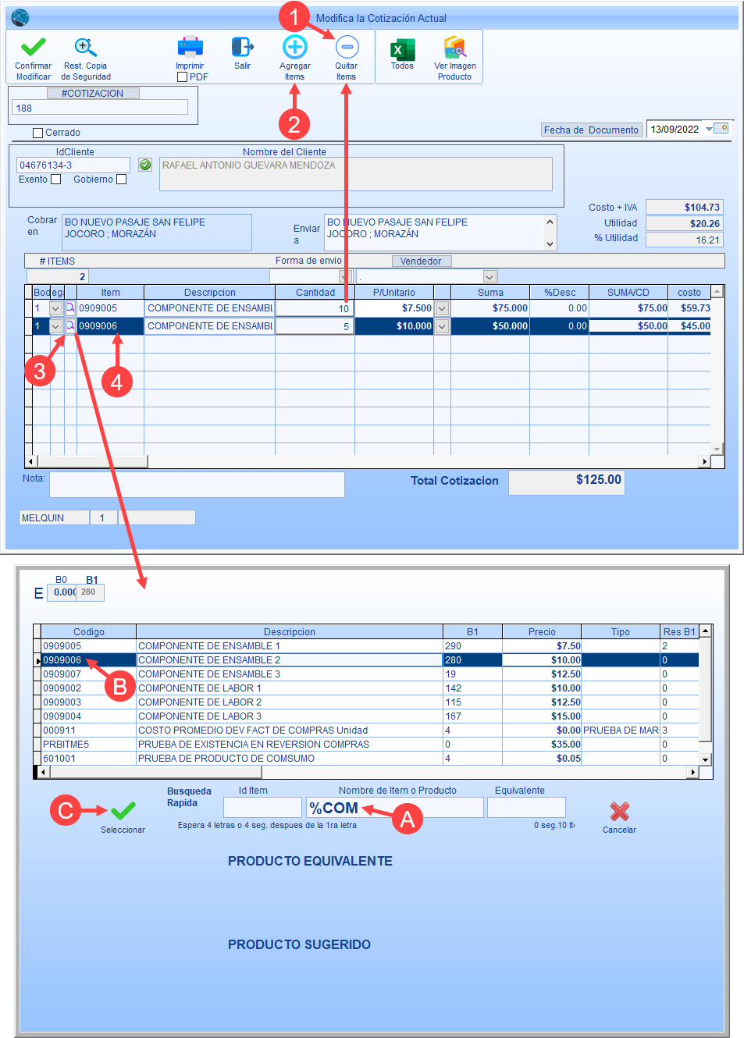
Task: Open the Vendedor dropdown
Action: pos(489,276)
